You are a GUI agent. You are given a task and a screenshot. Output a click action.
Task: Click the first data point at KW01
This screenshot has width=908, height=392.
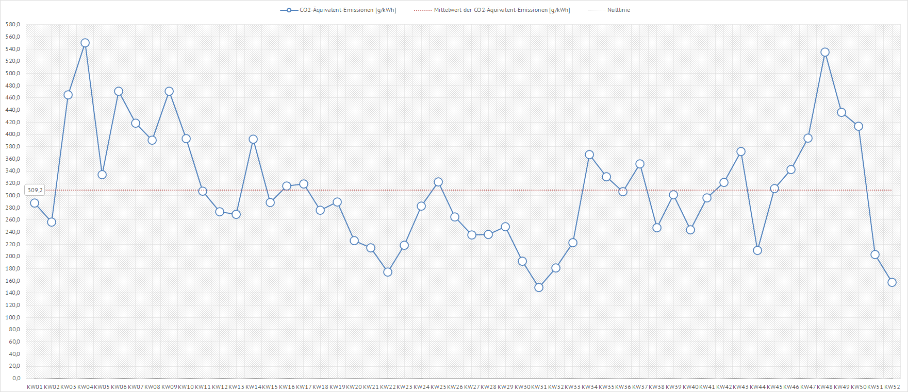[x=35, y=203]
